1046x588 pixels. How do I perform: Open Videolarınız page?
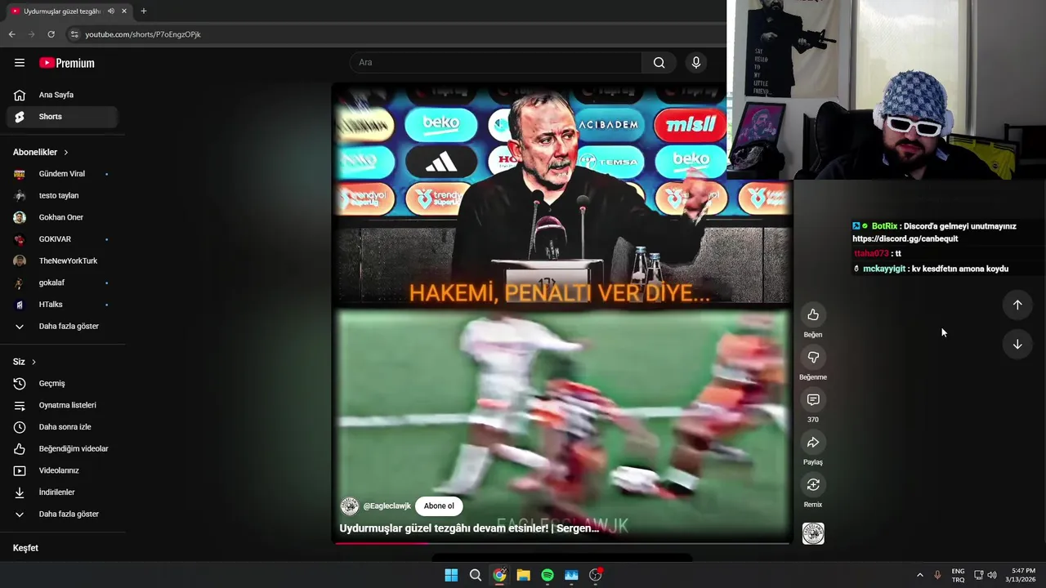tap(62, 470)
